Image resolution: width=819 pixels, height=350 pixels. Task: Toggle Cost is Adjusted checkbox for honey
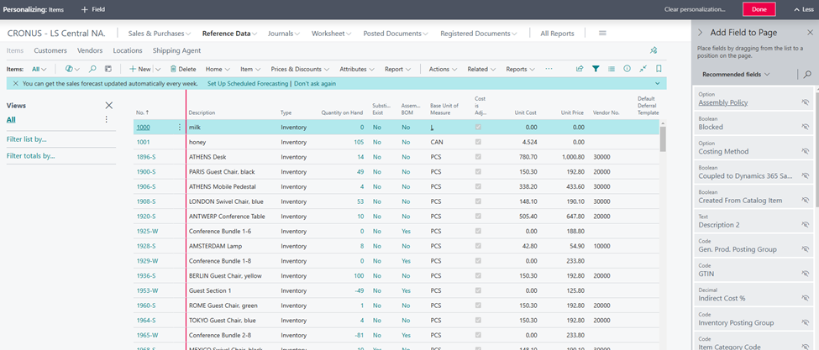[x=479, y=142]
